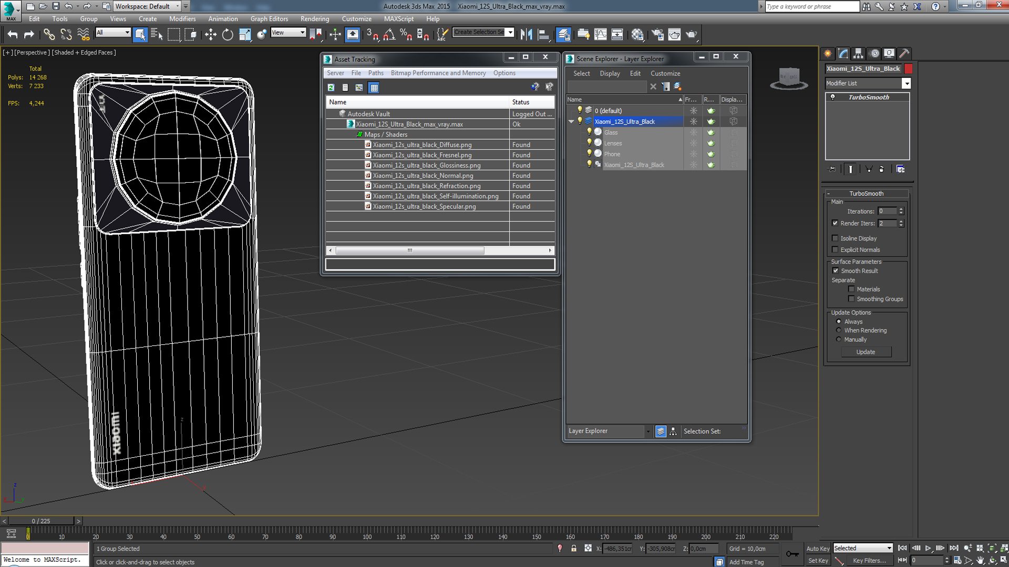Open Bitmap Performance and Memory menu
Image resolution: width=1009 pixels, height=567 pixels.
pyautogui.click(x=438, y=73)
